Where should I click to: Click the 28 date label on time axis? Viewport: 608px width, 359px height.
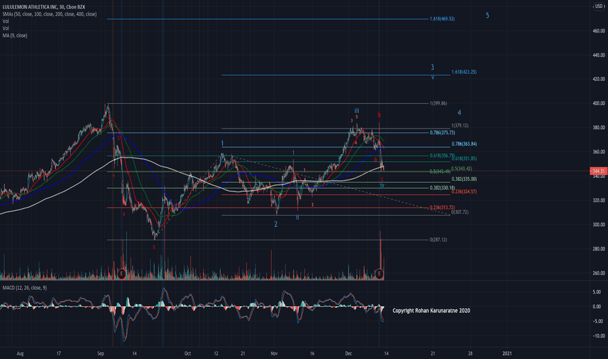pos(470,354)
